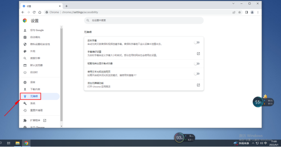
Task: Open the taskbar weather widget
Action: click(241, 143)
